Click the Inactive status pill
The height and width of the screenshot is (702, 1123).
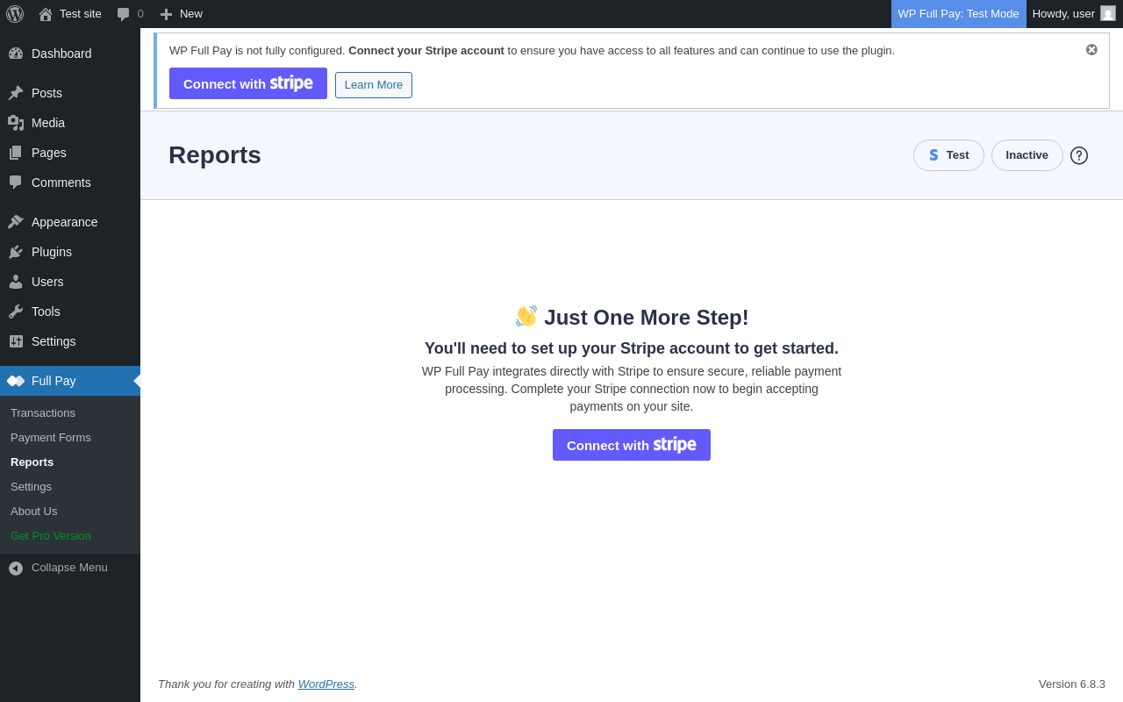click(x=1027, y=155)
